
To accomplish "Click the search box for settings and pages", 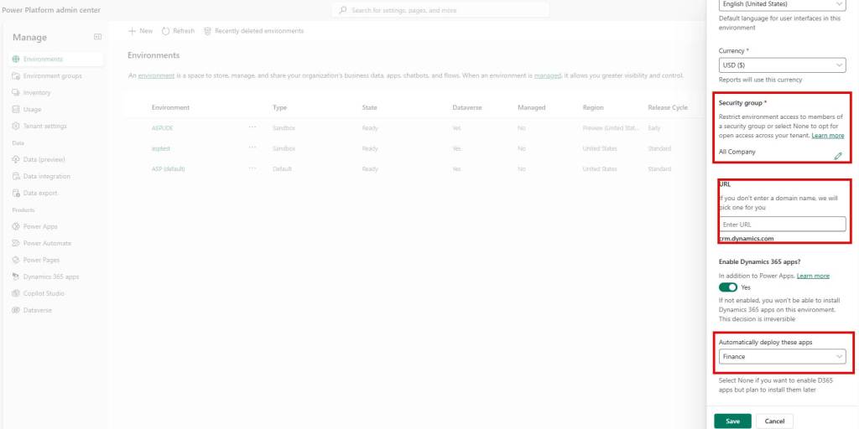I will point(440,10).
